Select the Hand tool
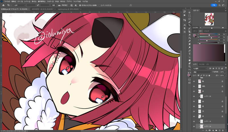 pyautogui.click(x=190, y=60)
